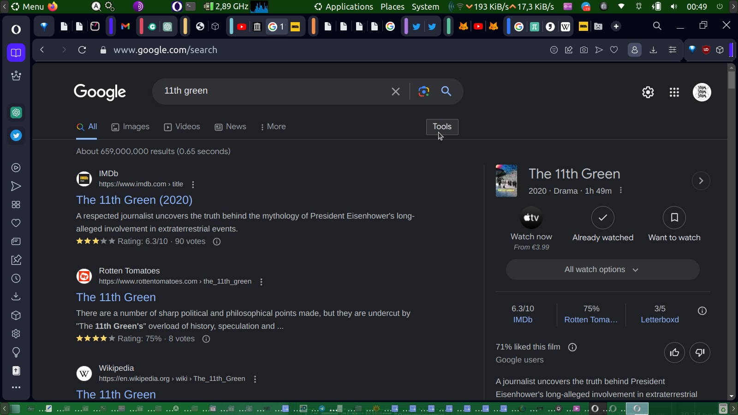Reload the current Google page
738x415 pixels.
[82, 50]
